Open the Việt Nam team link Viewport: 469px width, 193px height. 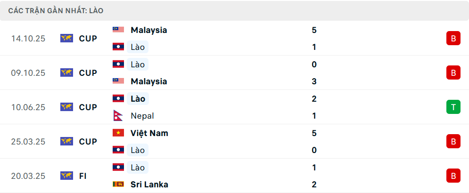[149, 133]
